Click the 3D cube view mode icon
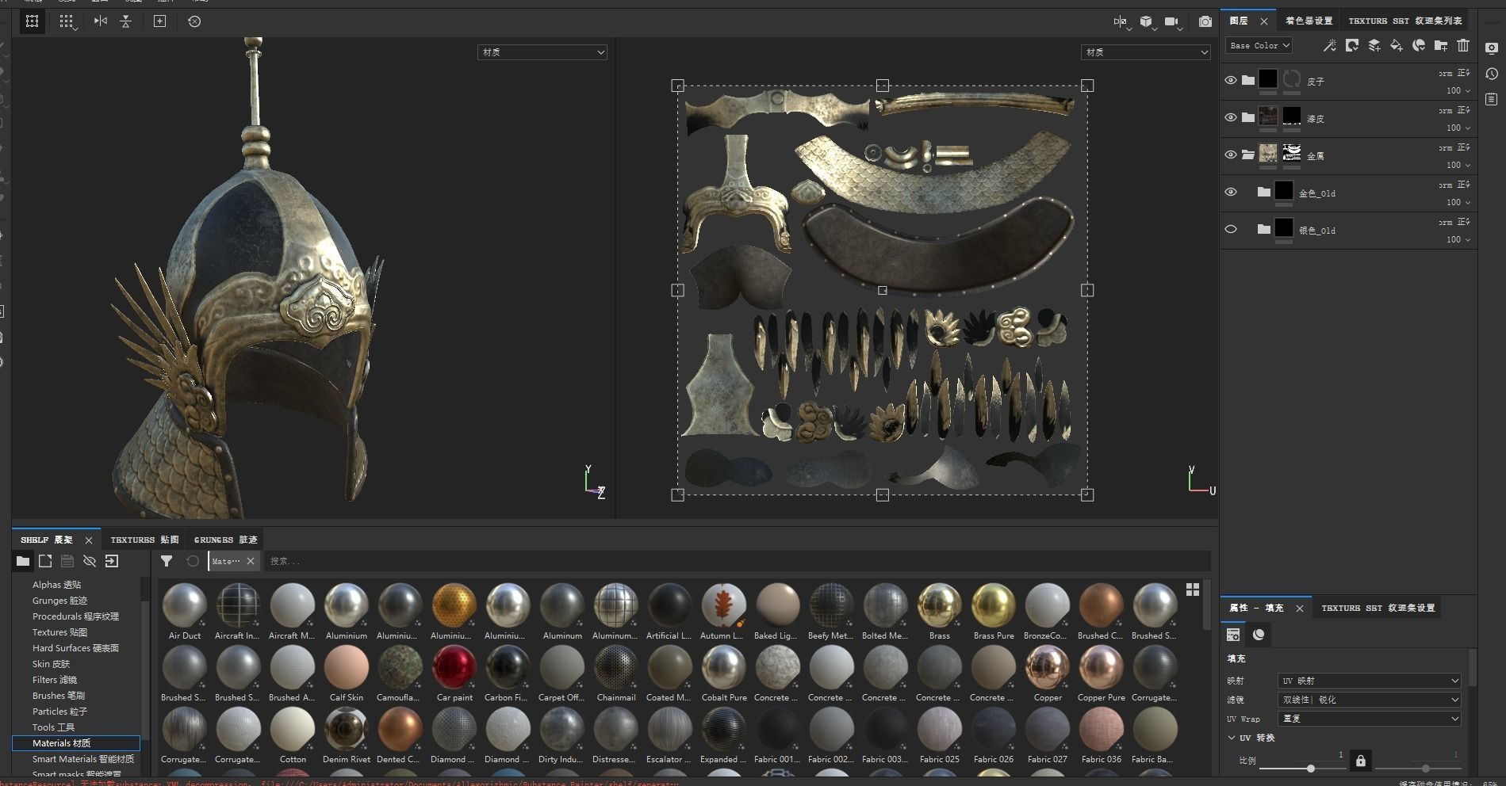Image resolution: width=1506 pixels, height=786 pixels. click(x=1146, y=21)
